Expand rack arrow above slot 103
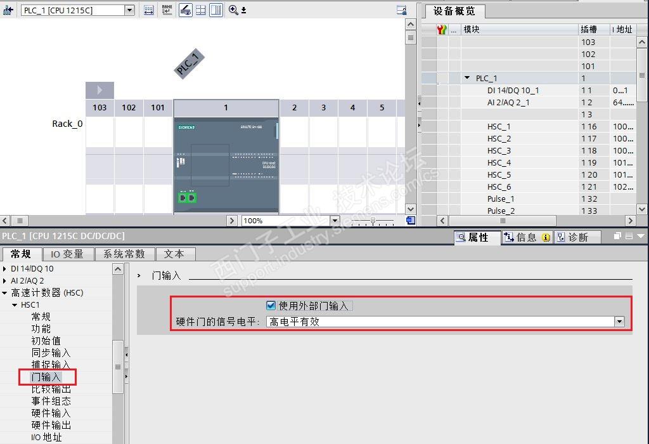This screenshot has width=649, height=444. 100,90
